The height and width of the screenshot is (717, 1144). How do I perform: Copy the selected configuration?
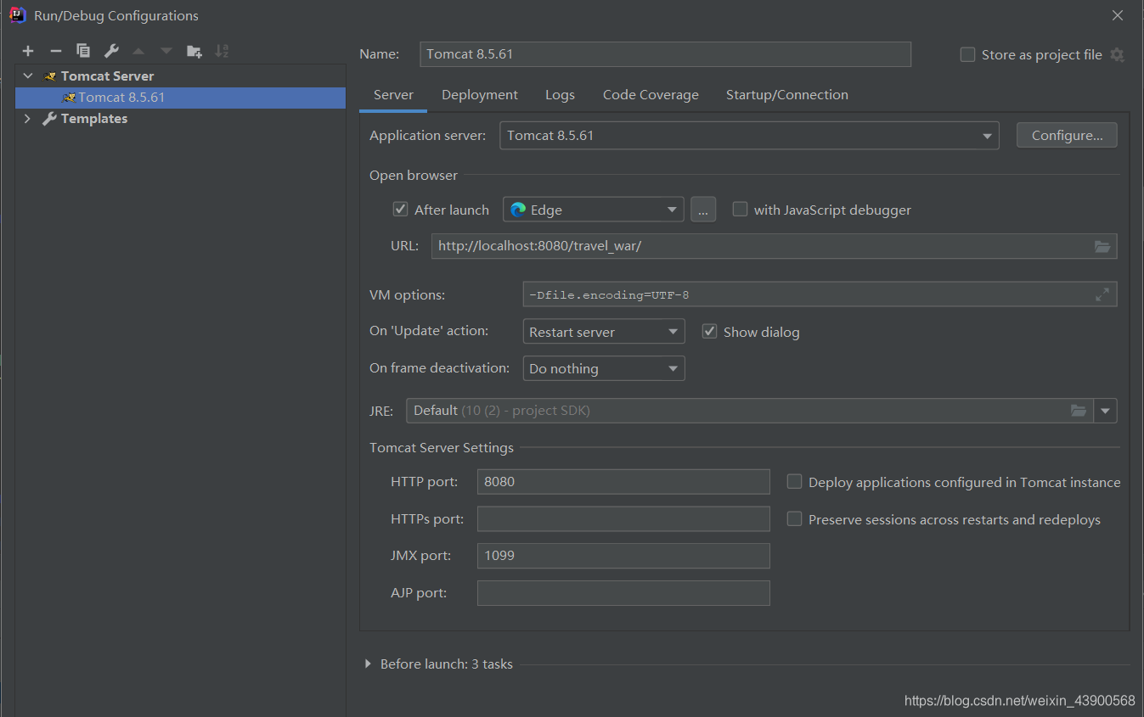tap(83, 51)
